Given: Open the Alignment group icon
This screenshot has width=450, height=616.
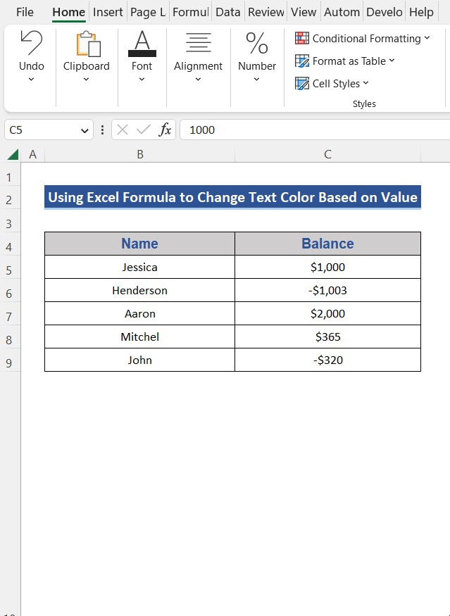Looking at the screenshot, I should click(198, 43).
